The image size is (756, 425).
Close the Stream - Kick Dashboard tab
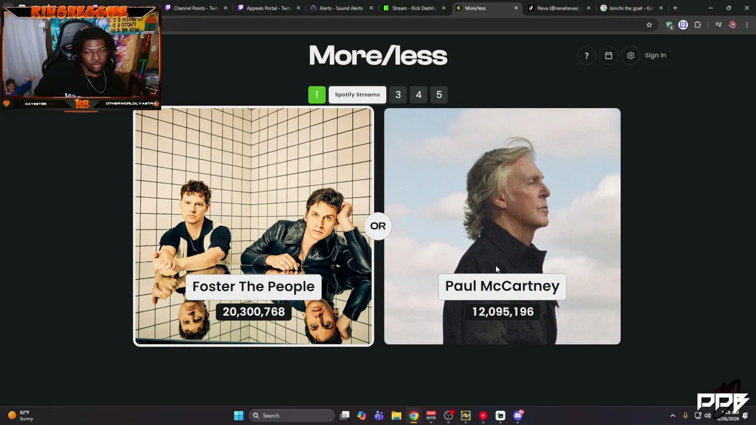click(x=444, y=8)
